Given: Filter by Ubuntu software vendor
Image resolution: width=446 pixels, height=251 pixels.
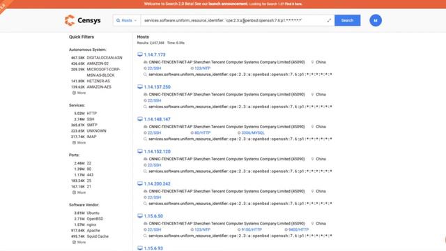Looking at the screenshot, I should coord(93,213).
